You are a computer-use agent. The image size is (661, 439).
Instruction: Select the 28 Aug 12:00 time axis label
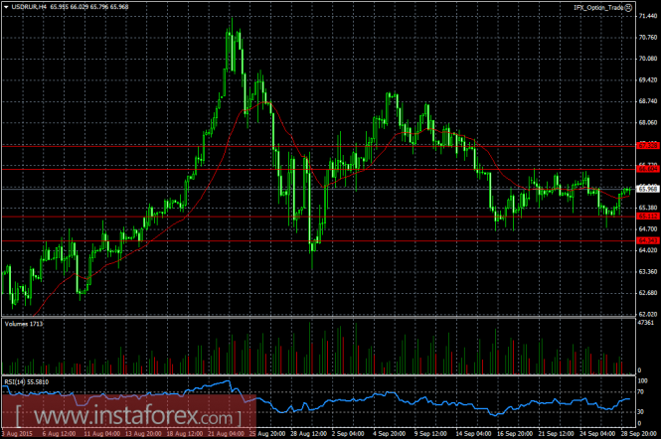(x=309, y=433)
